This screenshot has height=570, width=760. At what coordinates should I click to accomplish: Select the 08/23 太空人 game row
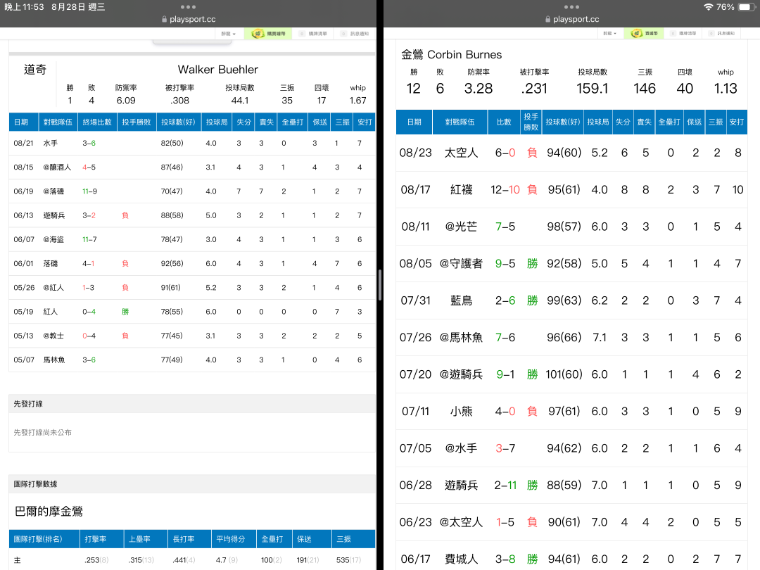[571, 153]
